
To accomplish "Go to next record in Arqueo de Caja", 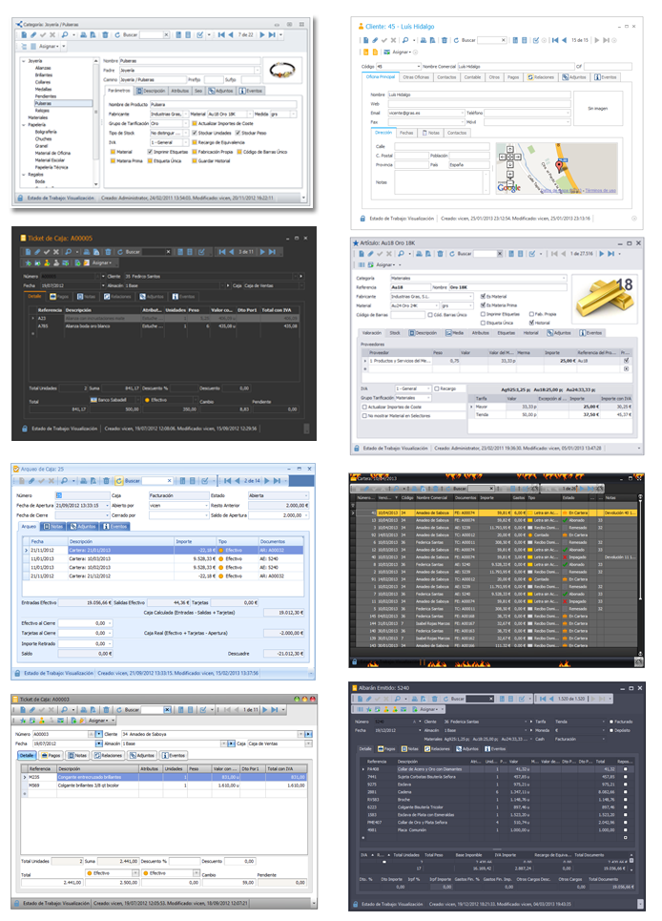I will point(268,480).
